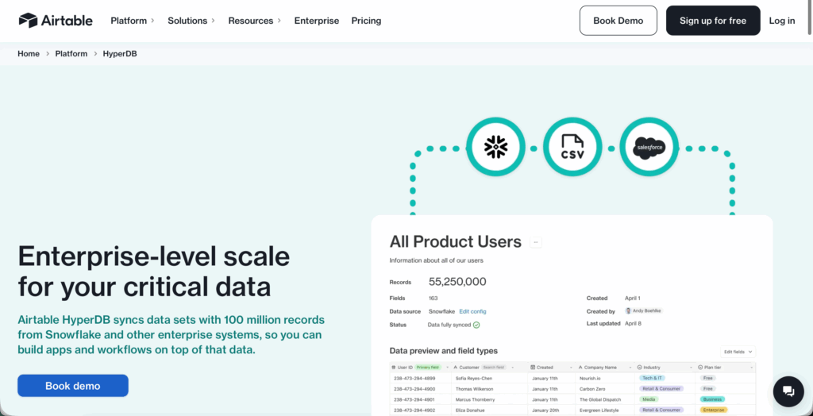Expand the Resources dropdown

coord(255,21)
